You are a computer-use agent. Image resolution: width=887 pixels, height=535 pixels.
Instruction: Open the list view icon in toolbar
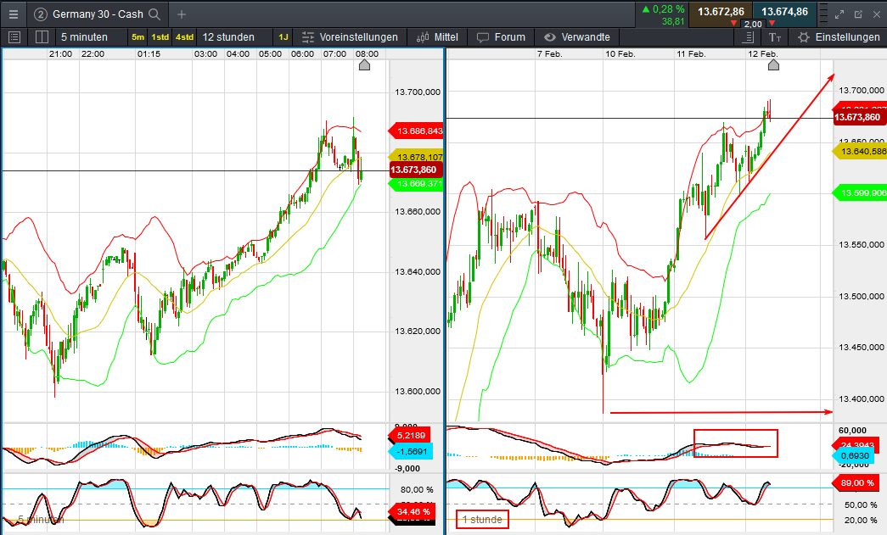pos(14,37)
